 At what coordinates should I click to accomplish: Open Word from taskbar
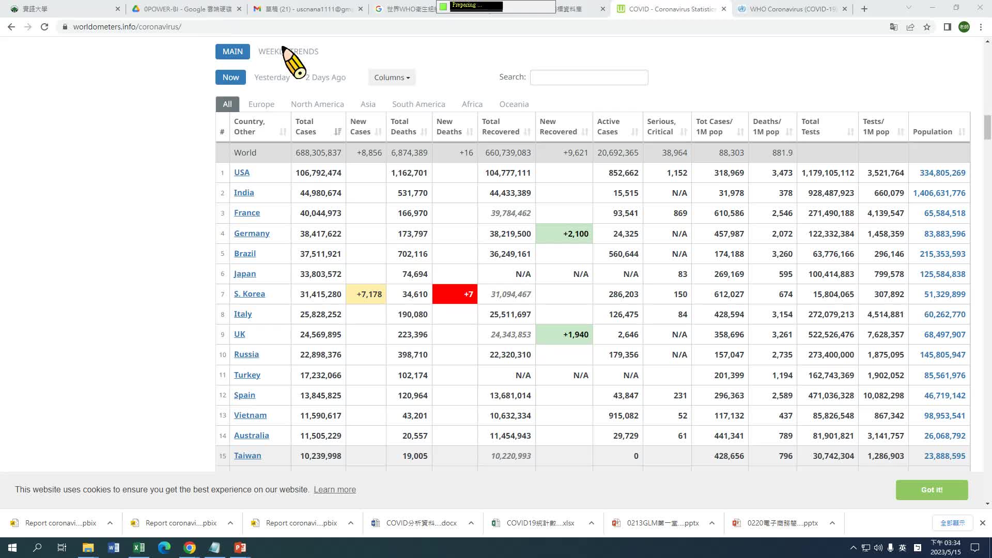(113, 548)
